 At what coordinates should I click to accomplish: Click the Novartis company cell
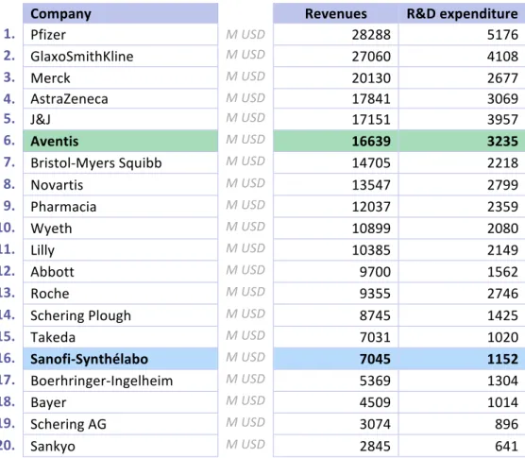click(x=121, y=184)
